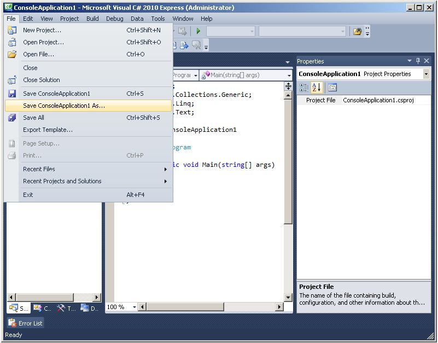Open the Debug menu
Image resolution: width=438 pixels, height=343 pixels.
tap(114, 19)
